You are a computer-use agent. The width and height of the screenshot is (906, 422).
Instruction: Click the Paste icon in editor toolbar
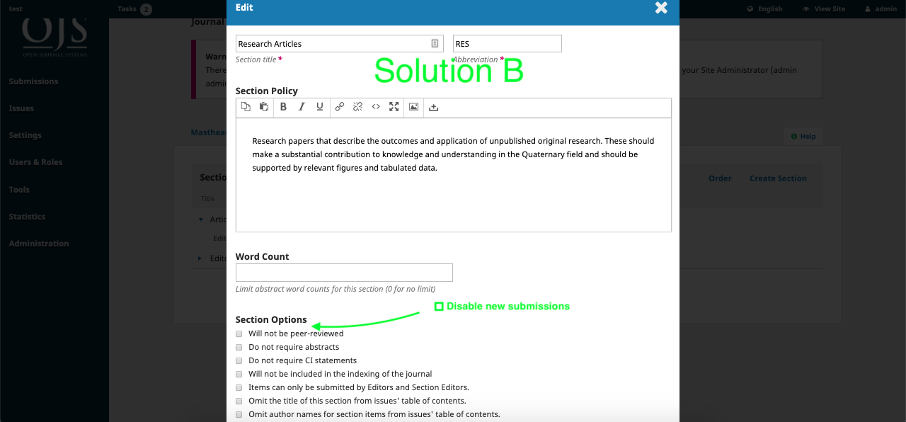pos(264,107)
